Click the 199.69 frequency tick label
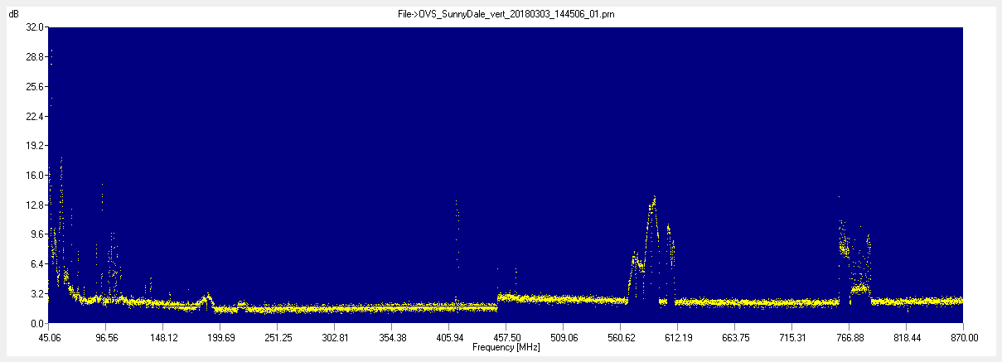Image resolution: width=1002 pixels, height=362 pixels. pyautogui.click(x=220, y=337)
